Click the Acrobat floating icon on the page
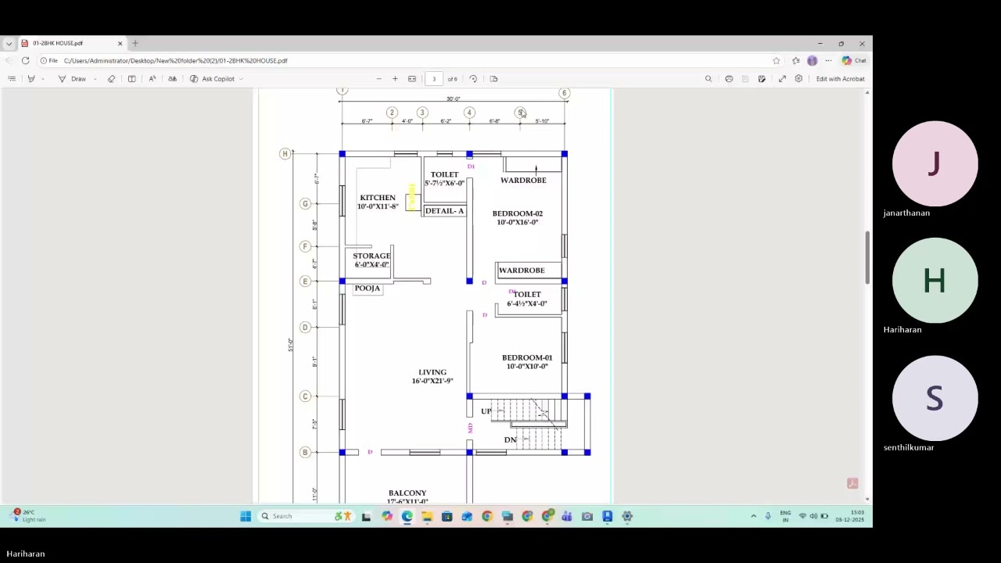1001x563 pixels. 852,484
